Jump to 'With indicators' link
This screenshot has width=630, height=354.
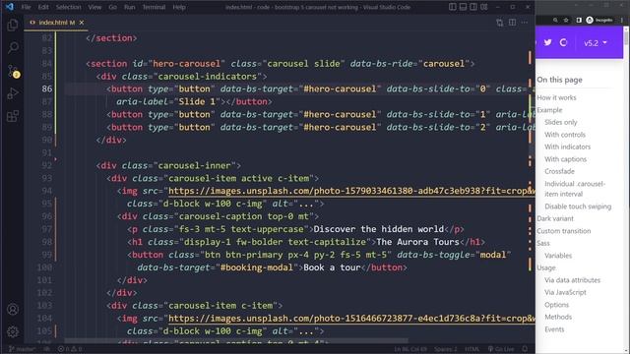pyautogui.click(x=567, y=147)
